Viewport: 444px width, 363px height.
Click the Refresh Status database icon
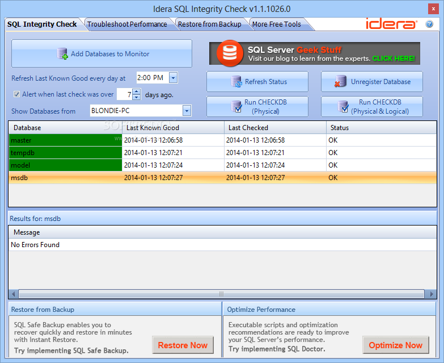[x=236, y=82]
